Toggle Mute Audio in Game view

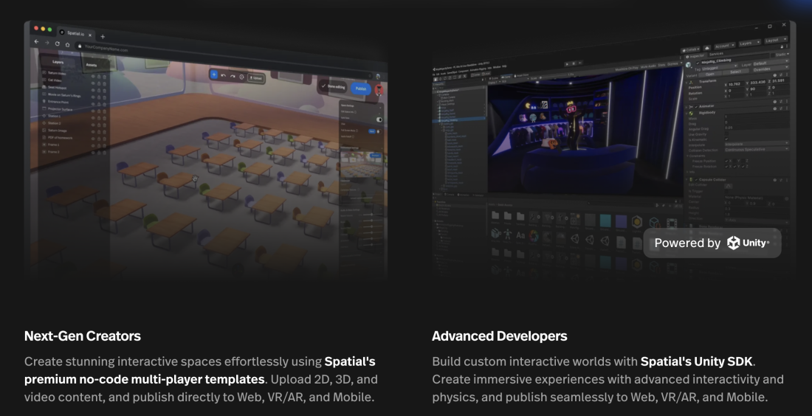tap(648, 66)
